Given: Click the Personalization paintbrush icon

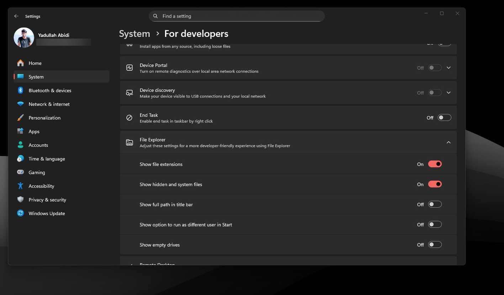Looking at the screenshot, I should point(21,118).
